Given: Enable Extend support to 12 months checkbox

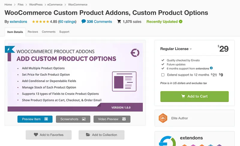Looking at the screenshot, I should 163,75.
